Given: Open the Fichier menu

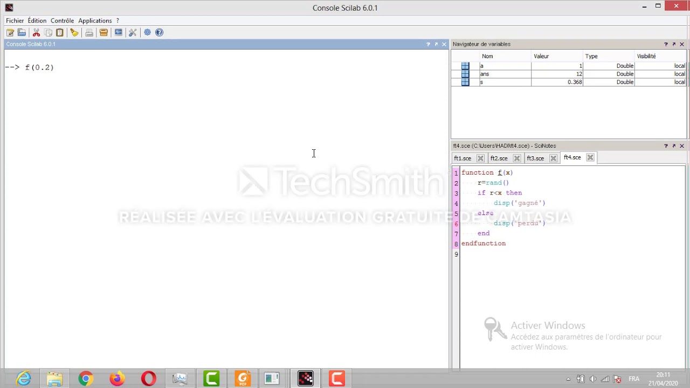Looking at the screenshot, I should pyautogui.click(x=15, y=20).
